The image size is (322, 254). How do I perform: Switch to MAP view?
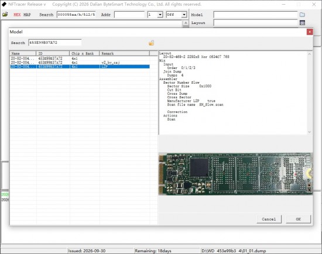point(27,15)
